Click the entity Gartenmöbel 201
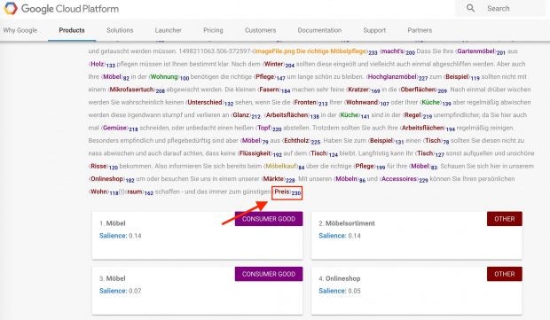 click(480, 51)
